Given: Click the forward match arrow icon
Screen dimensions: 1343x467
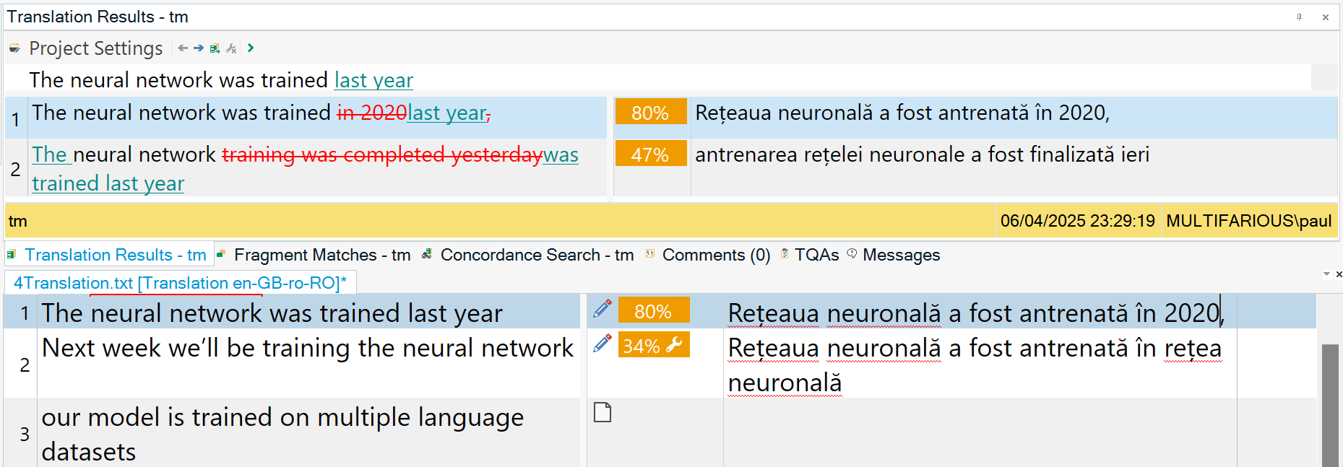Looking at the screenshot, I should point(199,48).
